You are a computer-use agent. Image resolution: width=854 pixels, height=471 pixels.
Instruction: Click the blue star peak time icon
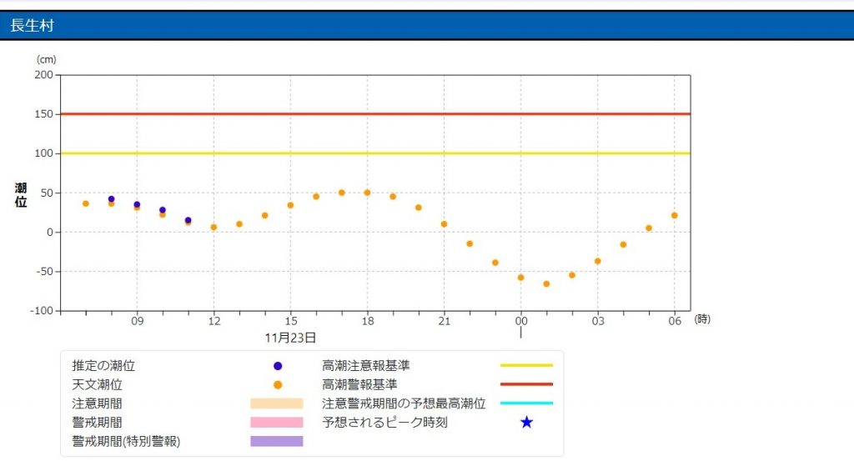[x=527, y=422]
